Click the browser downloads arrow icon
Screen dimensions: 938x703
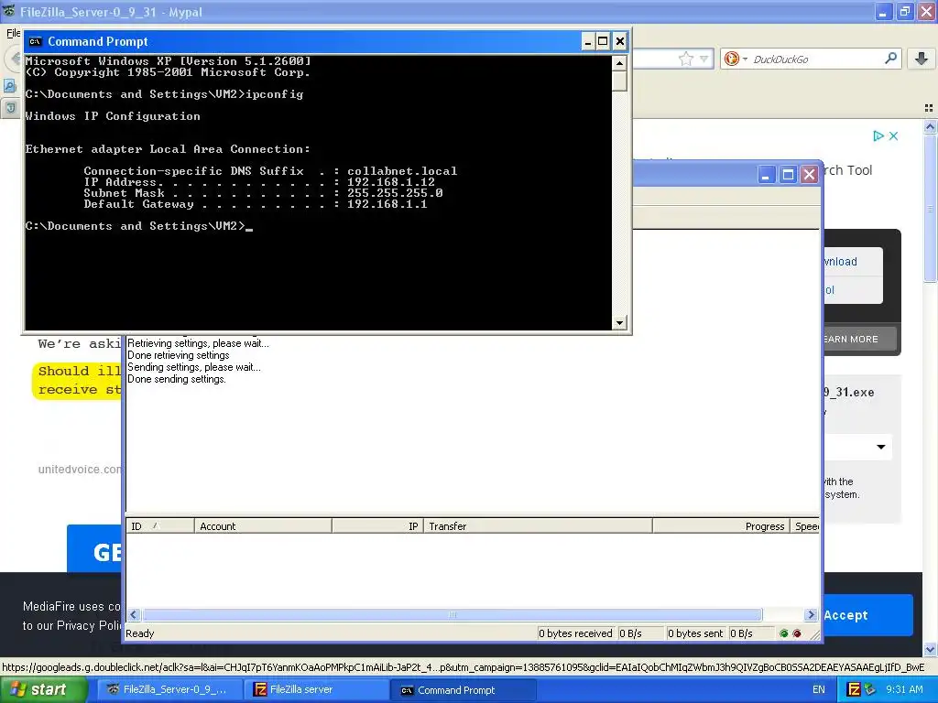click(922, 59)
